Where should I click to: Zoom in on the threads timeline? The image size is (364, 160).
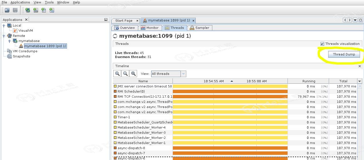point(117,74)
